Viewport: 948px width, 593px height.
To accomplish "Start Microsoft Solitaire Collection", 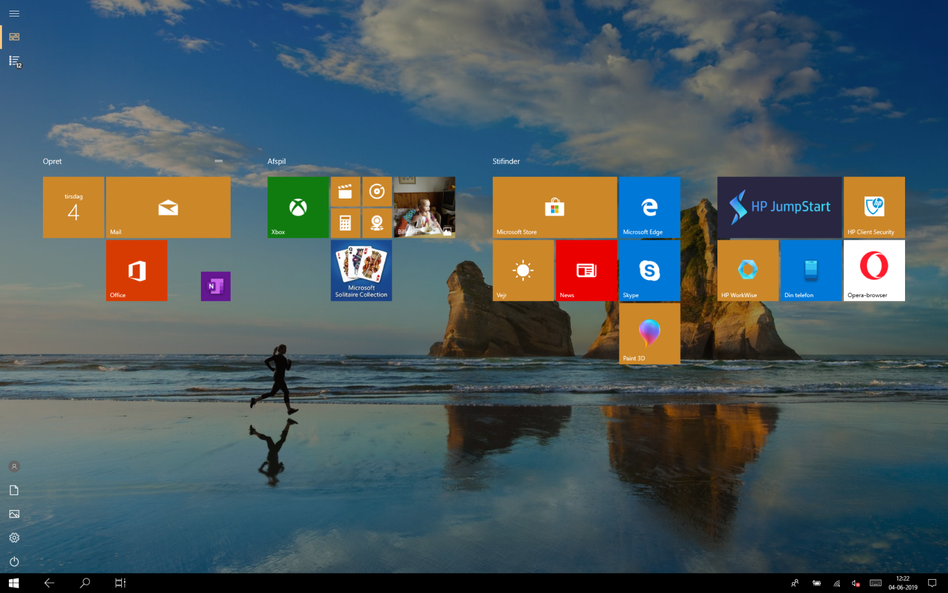I will tap(361, 270).
